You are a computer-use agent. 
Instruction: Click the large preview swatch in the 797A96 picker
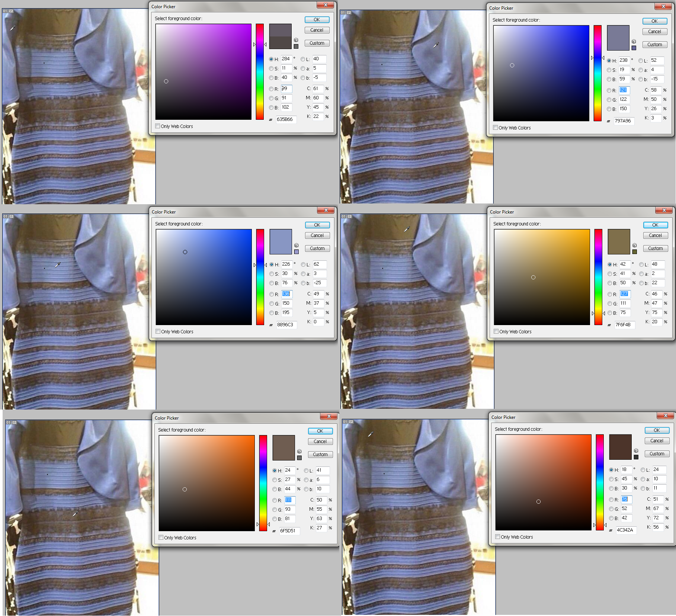[618, 38]
